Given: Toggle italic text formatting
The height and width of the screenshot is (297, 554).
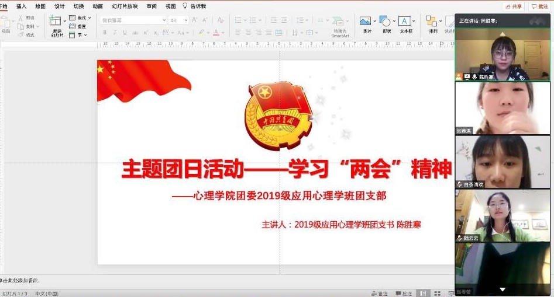Looking at the screenshot, I should pyautogui.click(x=115, y=33).
